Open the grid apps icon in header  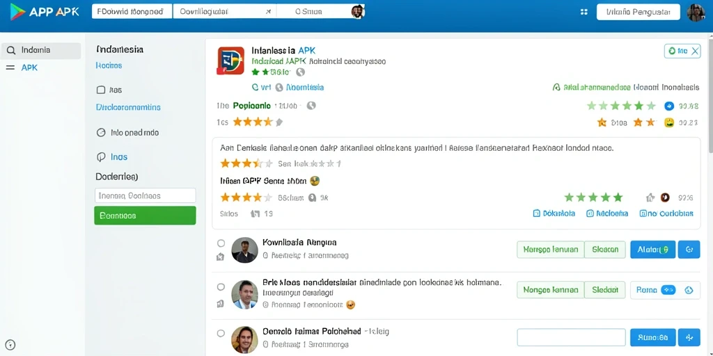pyautogui.click(x=584, y=12)
